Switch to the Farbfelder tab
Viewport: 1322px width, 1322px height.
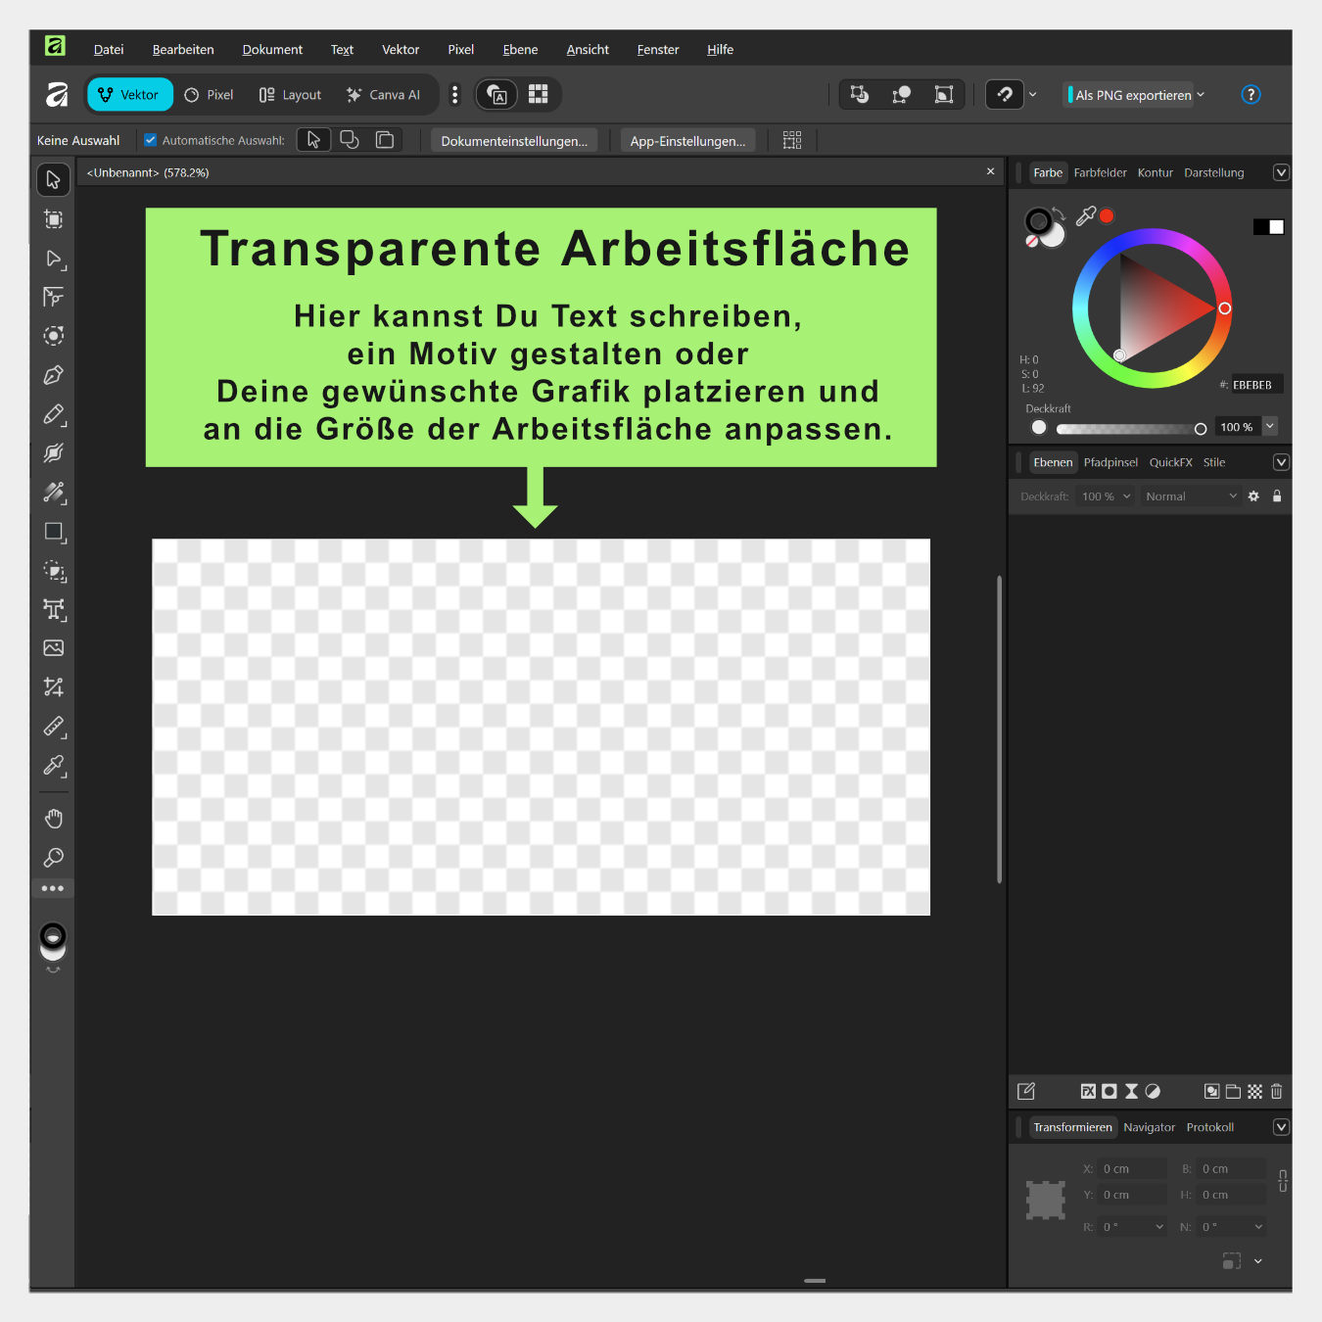click(x=1100, y=172)
